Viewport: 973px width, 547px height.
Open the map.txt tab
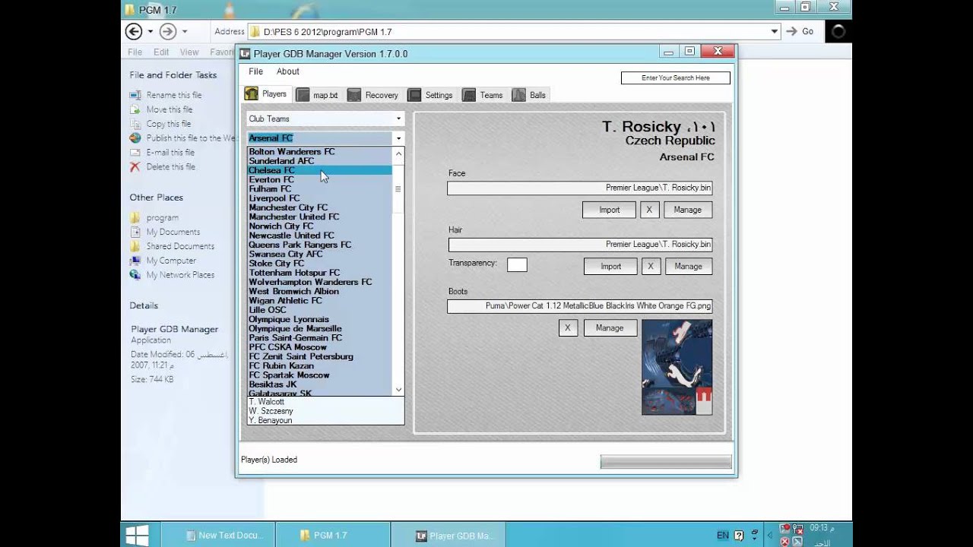pyautogui.click(x=317, y=95)
